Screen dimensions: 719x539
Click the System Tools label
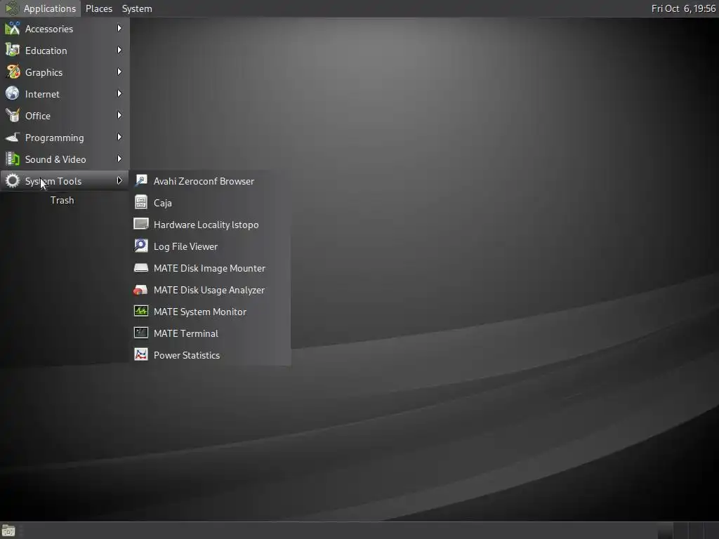coord(53,181)
